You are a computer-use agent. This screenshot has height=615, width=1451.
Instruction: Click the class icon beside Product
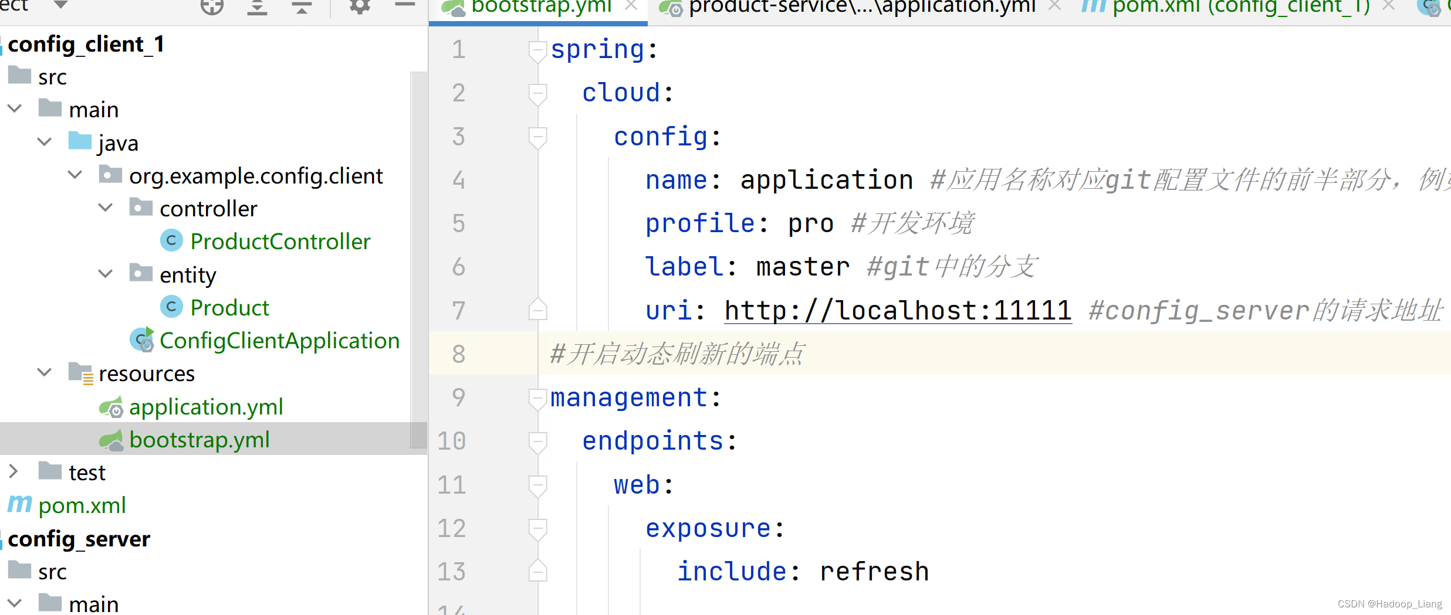[x=171, y=307]
